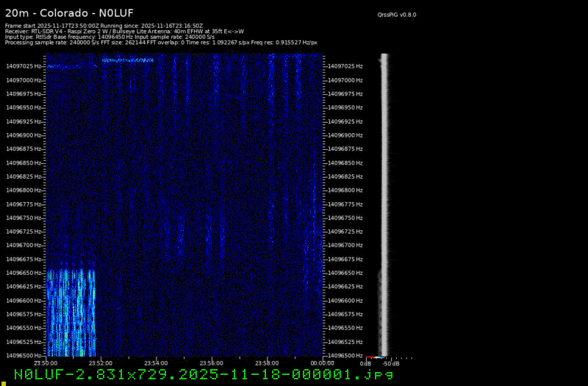This screenshot has height=386, width=588.
Task: Click the 23:50:00 time axis start marker
Action: 46,362
